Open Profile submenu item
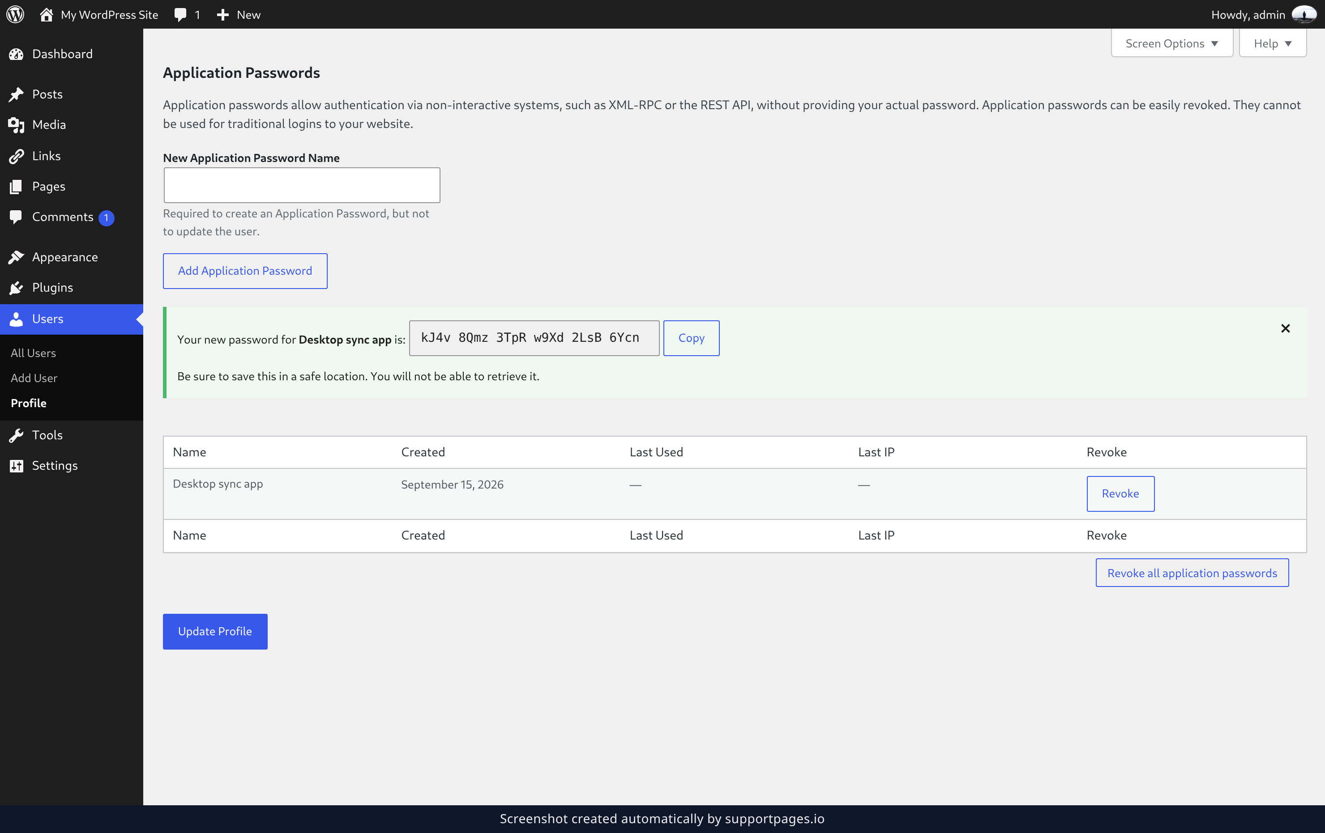The width and height of the screenshot is (1325, 833). point(29,403)
